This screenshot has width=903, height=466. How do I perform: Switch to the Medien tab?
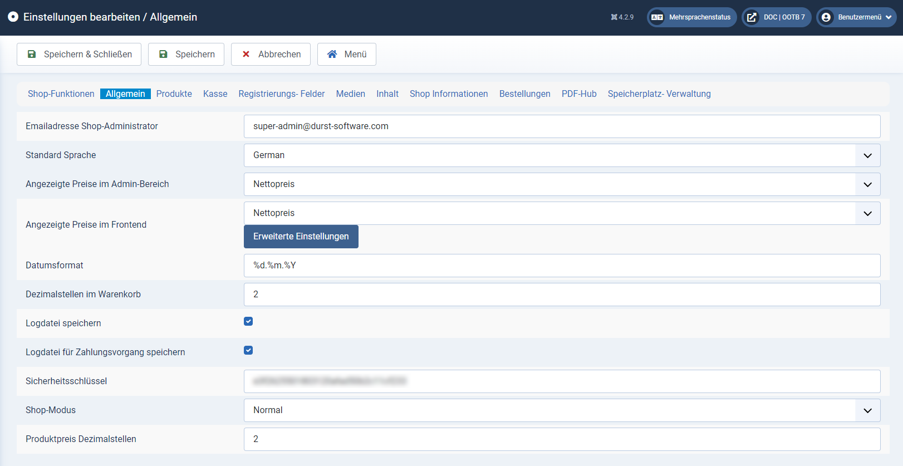point(351,94)
